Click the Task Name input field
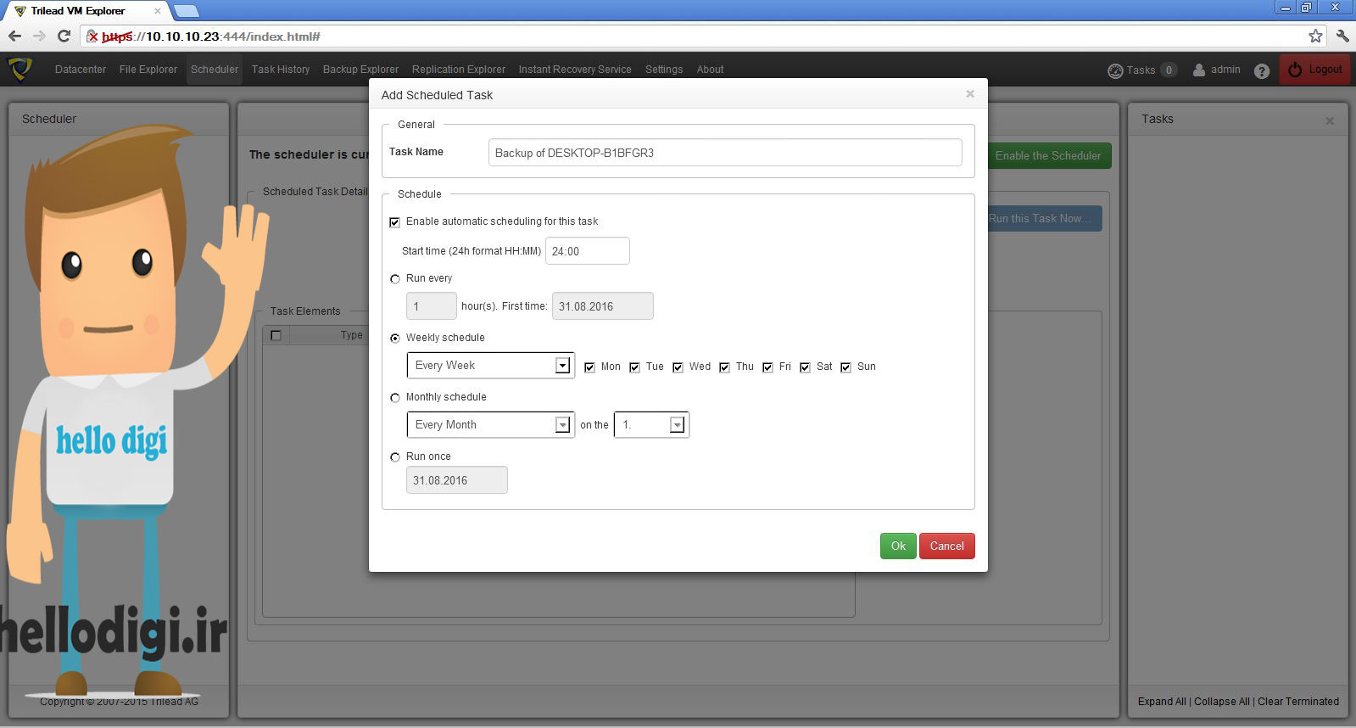Viewport: 1356px width, 728px height. pos(725,153)
